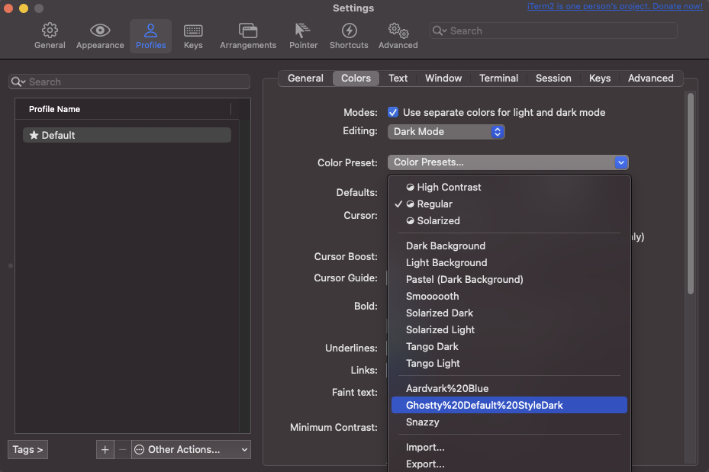Open the Keys settings pane

click(x=193, y=36)
